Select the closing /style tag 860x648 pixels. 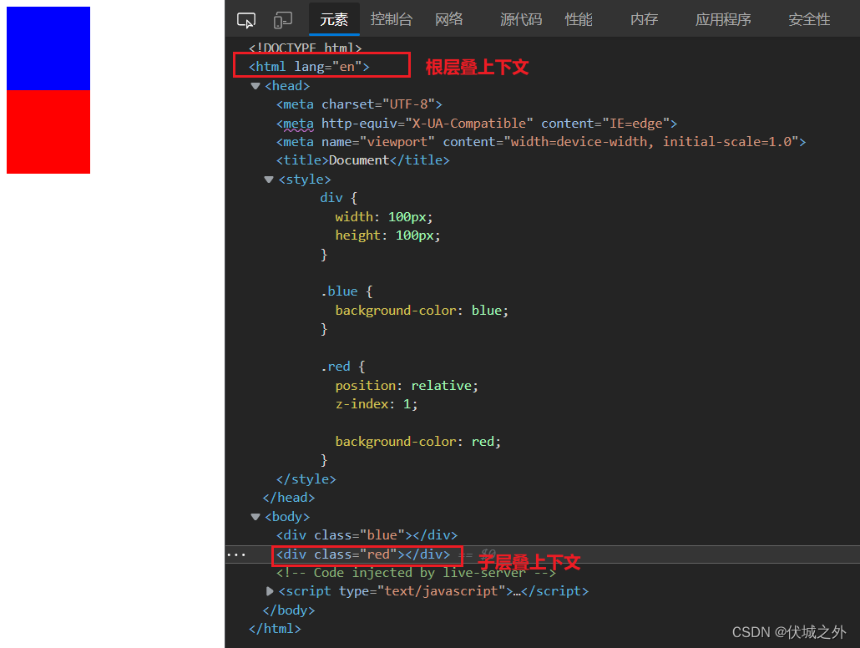click(x=306, y=479)
